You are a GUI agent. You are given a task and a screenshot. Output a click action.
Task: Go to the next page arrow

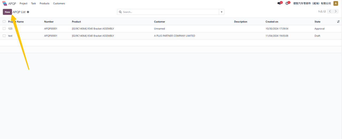(x=336, y=11)
